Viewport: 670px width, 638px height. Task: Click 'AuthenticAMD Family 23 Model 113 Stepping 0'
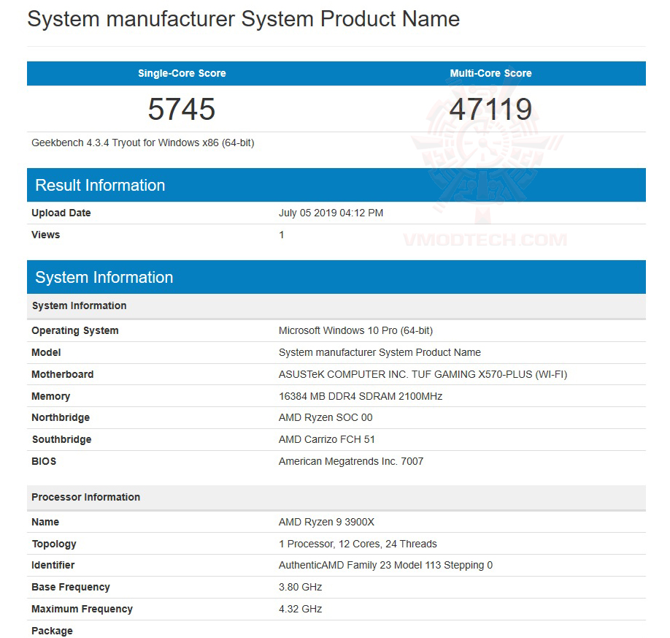click(x=385, y=565)
